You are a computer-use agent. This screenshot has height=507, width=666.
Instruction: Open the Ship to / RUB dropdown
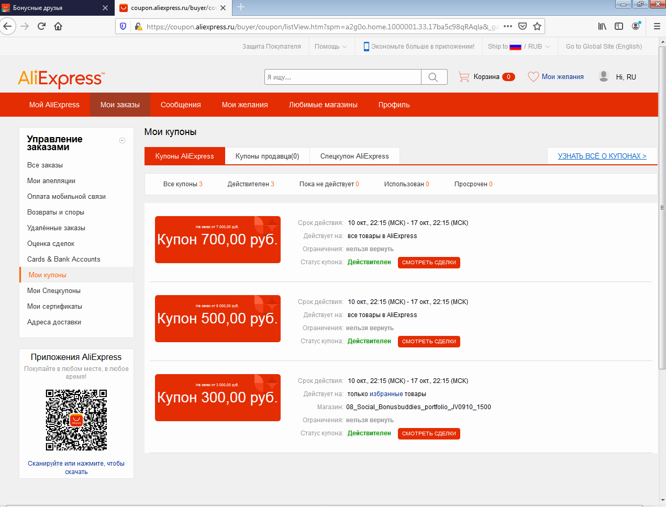(x=519, y=47)
